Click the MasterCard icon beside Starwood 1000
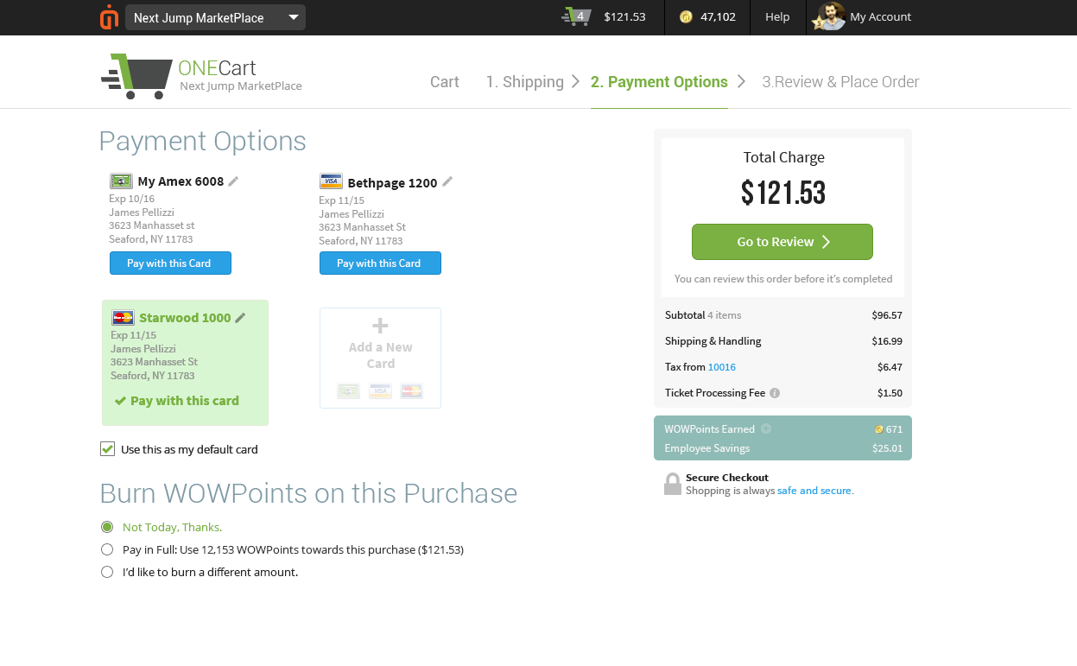 tap(124, 317)
